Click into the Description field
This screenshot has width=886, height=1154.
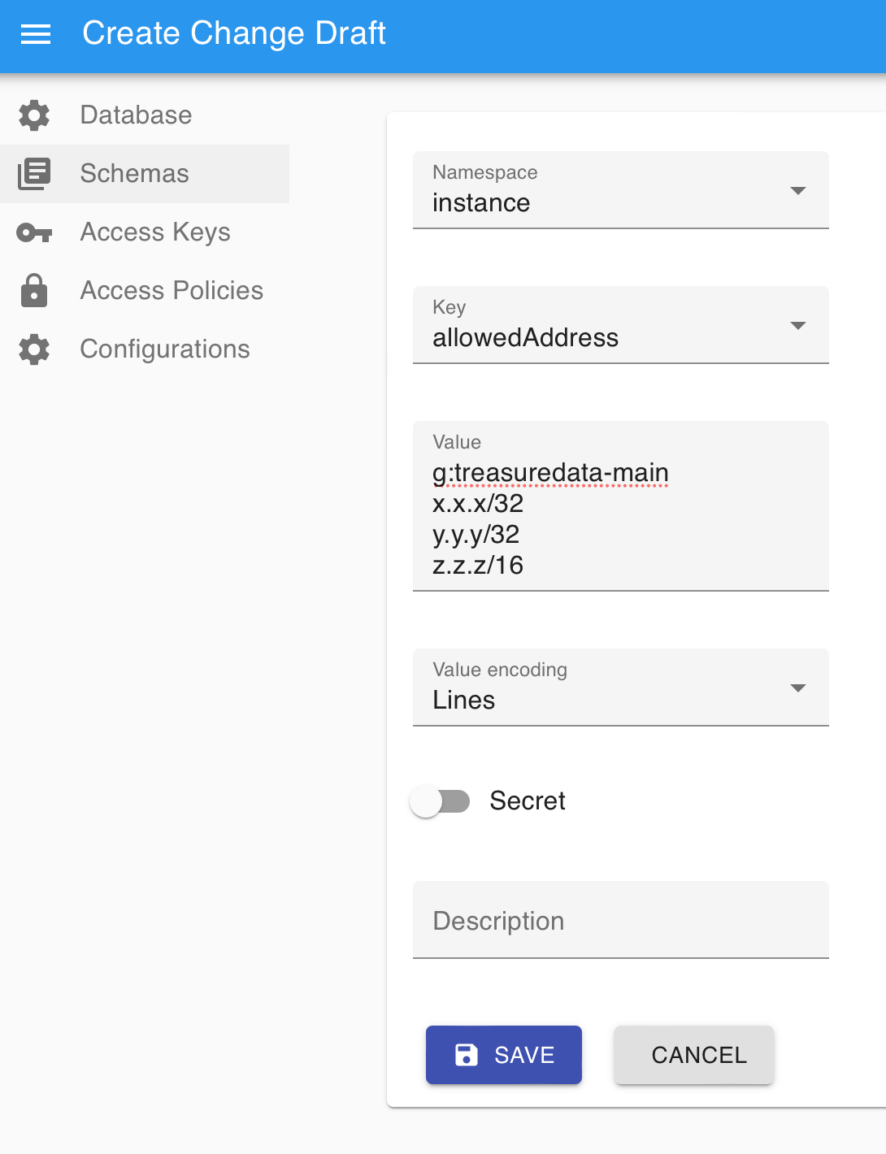pyautogui.click(x=621, y=921)
